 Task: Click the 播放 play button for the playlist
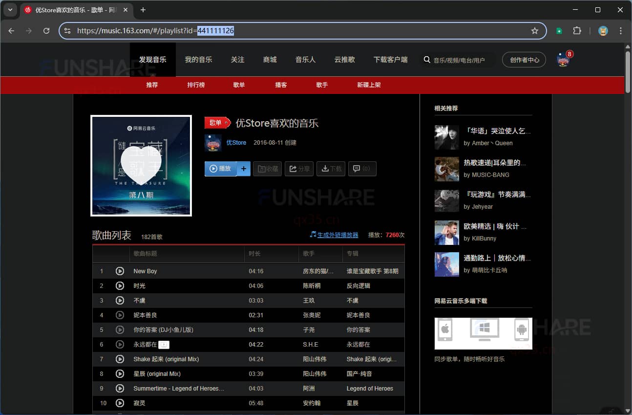[x=221, y=168]
